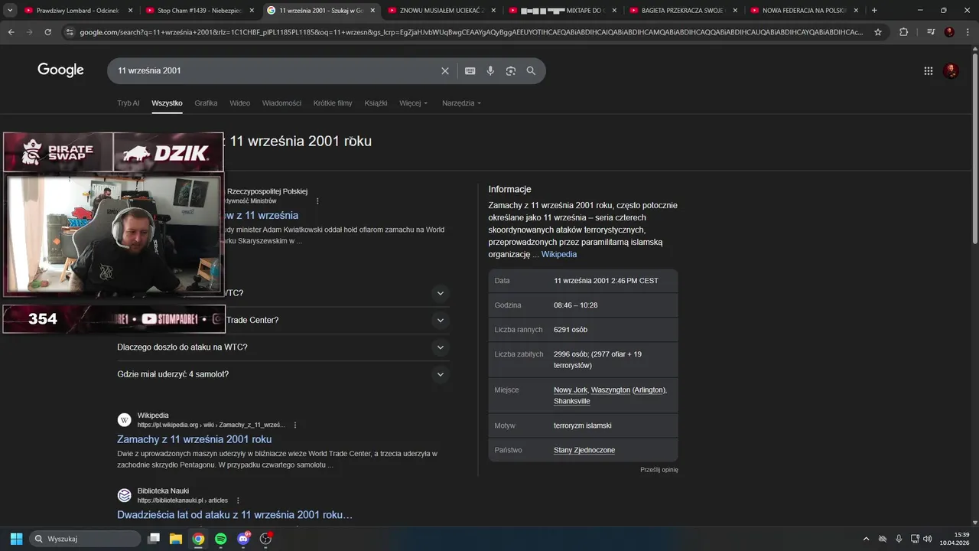Click the taskbar volume icon
The height and width of the screenshot is (551, 979).
click(x=927, y=539)
